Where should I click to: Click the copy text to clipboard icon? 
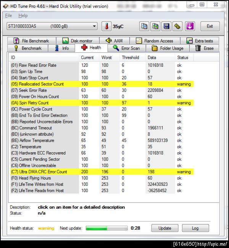(x=144, y=26)
